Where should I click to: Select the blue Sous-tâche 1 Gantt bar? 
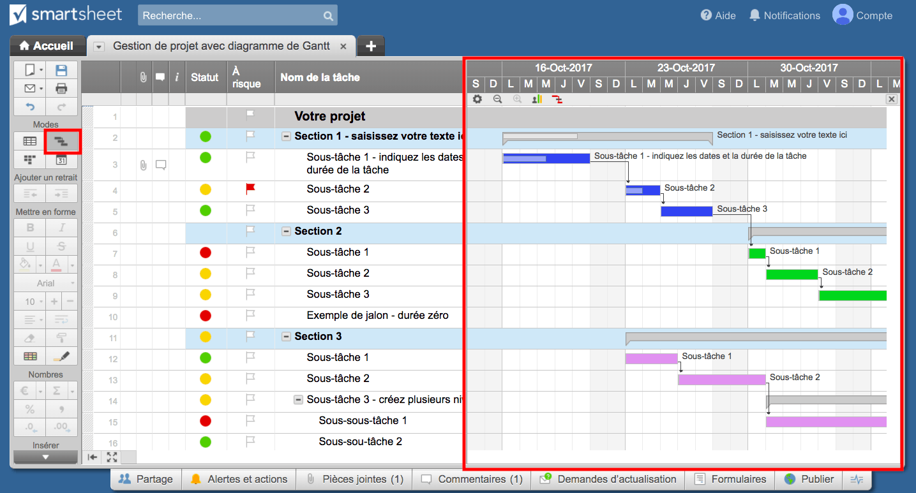(x=546, y=158)
